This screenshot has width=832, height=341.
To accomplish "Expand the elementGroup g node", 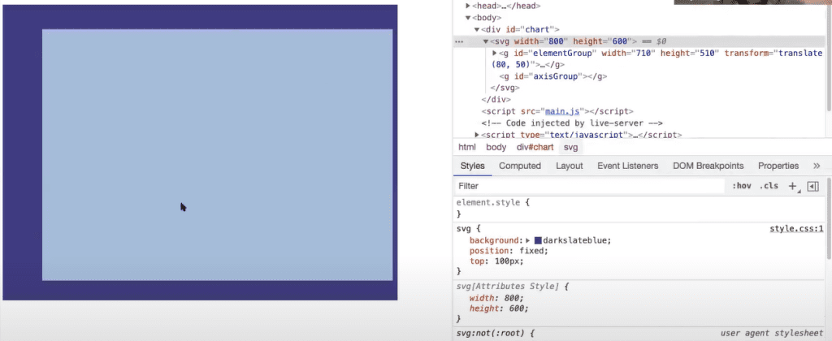I will point(495,53).
